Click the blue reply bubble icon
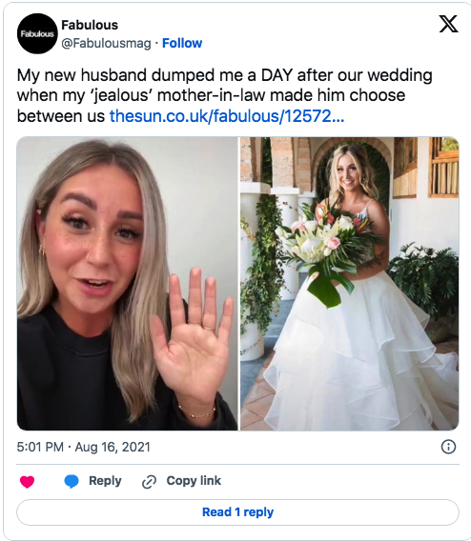This screenshot has width=471, height=541. point(72,481)
